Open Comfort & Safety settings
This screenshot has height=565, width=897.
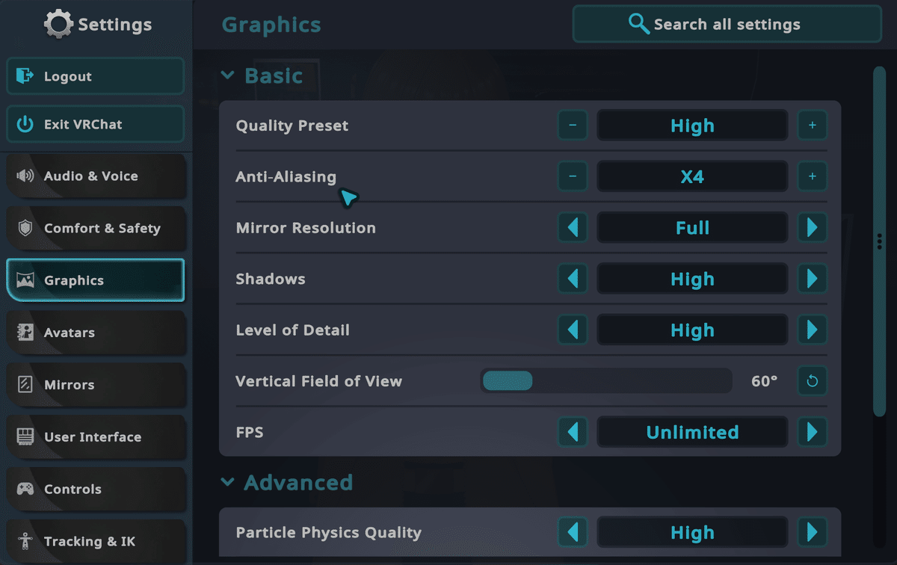(x=96, y=229)
